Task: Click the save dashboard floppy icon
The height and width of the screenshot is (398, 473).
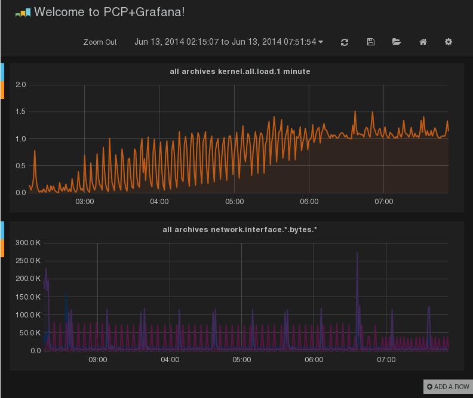Action: coord(371,42)
